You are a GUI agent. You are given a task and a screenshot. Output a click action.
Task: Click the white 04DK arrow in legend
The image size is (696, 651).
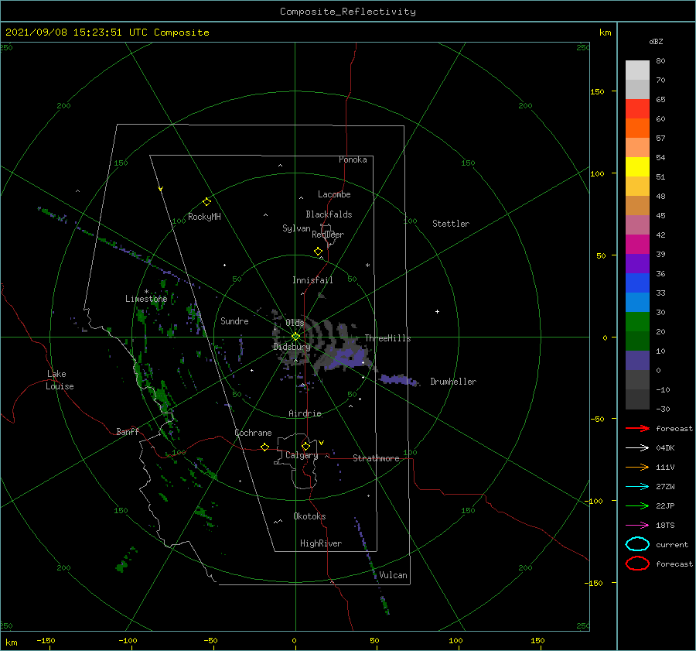coord(637,447)
